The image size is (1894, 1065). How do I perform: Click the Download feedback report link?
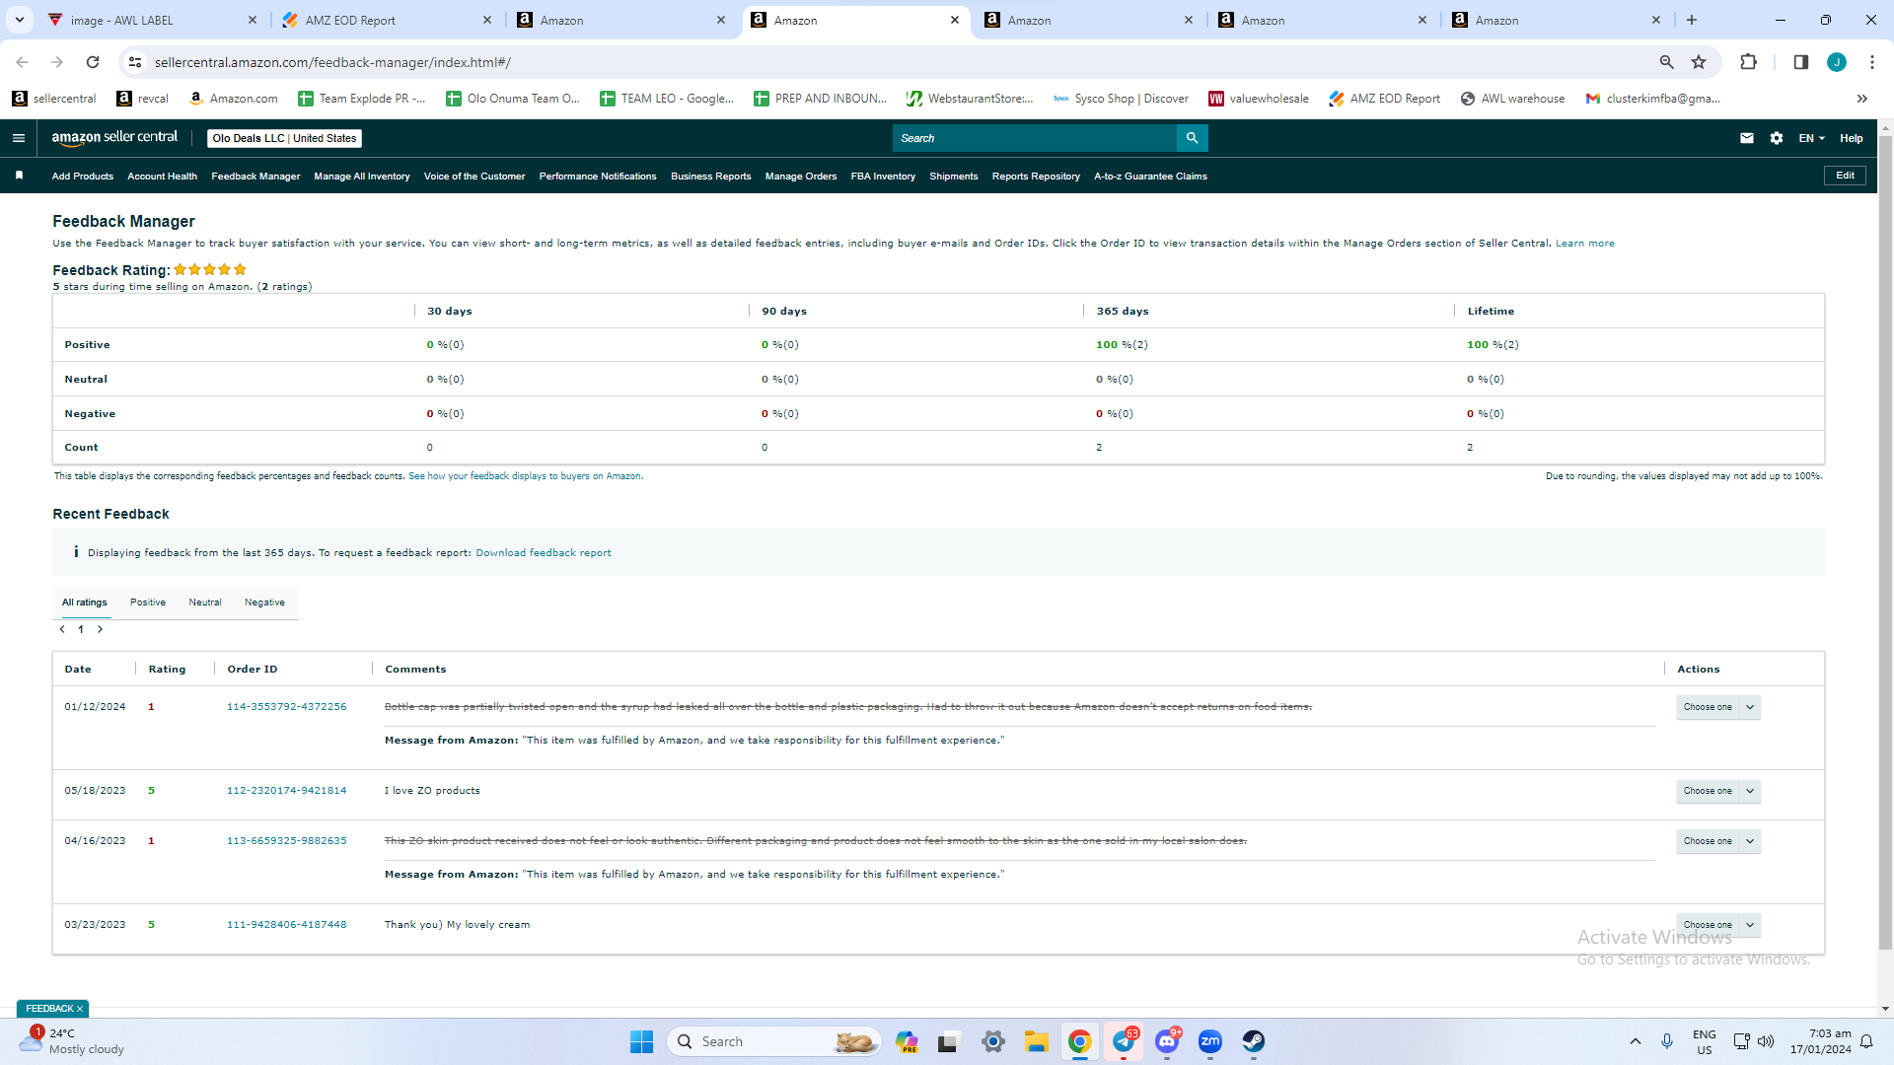tap(544, 553)
